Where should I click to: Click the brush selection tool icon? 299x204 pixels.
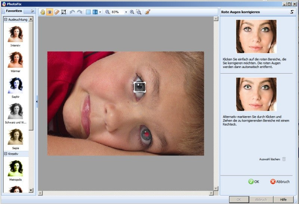[x=147, y=12]
